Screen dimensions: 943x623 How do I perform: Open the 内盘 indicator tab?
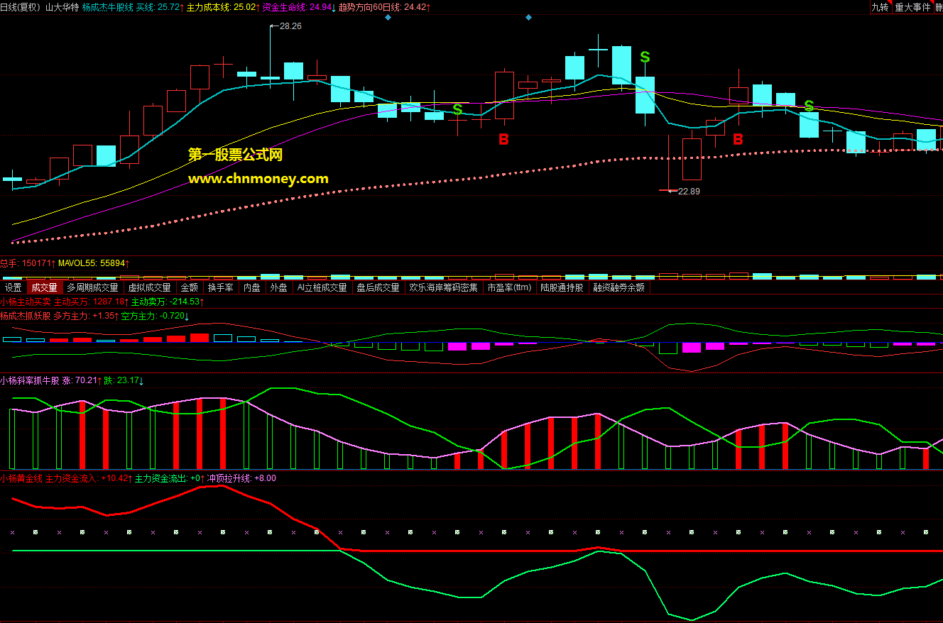251,287
